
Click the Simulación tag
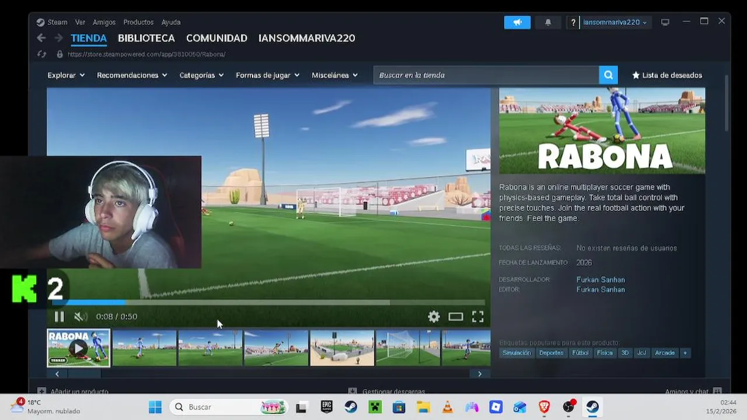coord(516,353)
